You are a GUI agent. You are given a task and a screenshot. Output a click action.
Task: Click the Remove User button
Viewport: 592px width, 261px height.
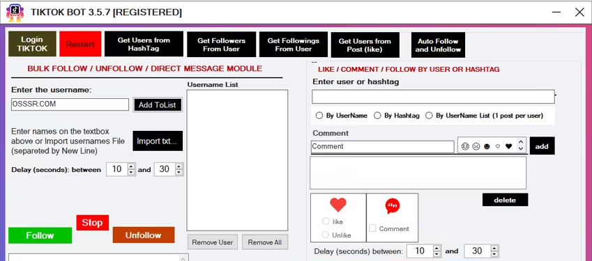tap(213, 242)
